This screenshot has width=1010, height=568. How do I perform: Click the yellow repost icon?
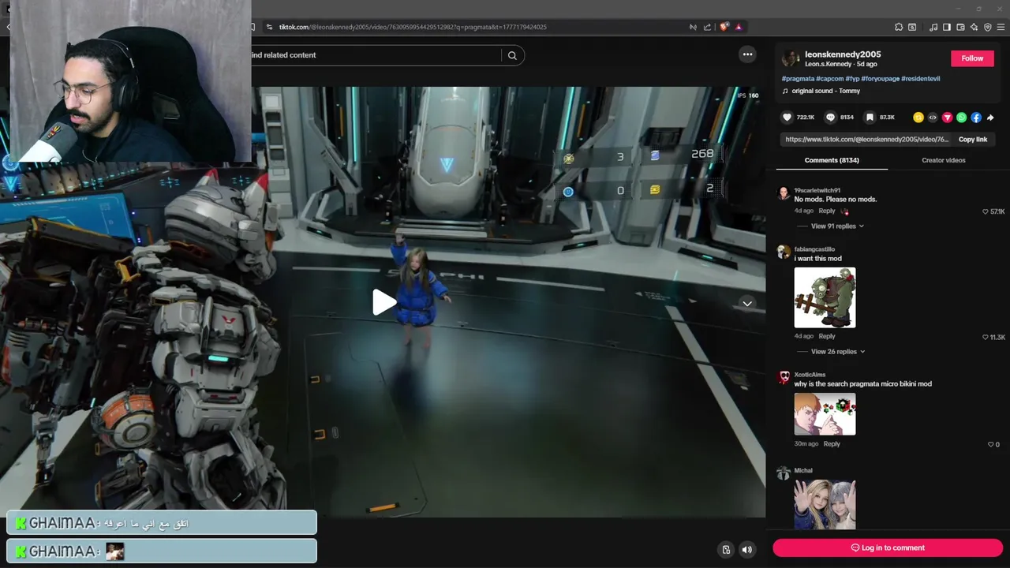(x=918, y=118)
